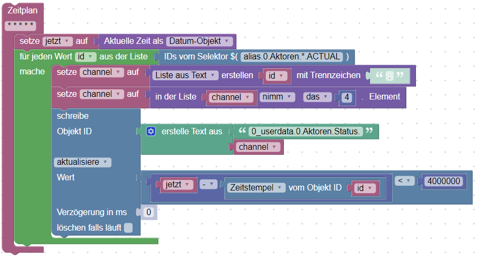Select the 'Objekt ID' label in the schreibe block

[74, 132]
